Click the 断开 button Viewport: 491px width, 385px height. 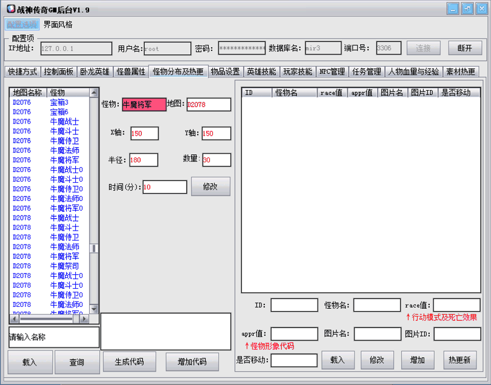point(465,48)
